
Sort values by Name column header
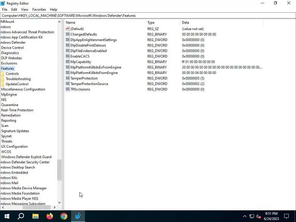(105, 23)
